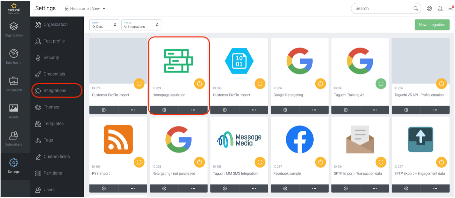The width and height of the screenshot is (455, 198).
Task: Toggle power for Taguchi V5 API integration
Action: point(442,84)
